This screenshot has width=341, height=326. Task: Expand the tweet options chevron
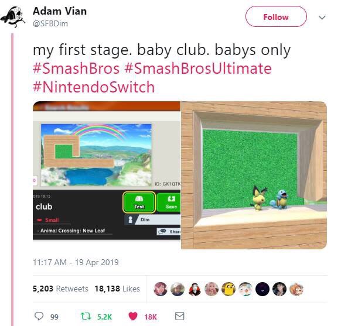pos(322,17)
